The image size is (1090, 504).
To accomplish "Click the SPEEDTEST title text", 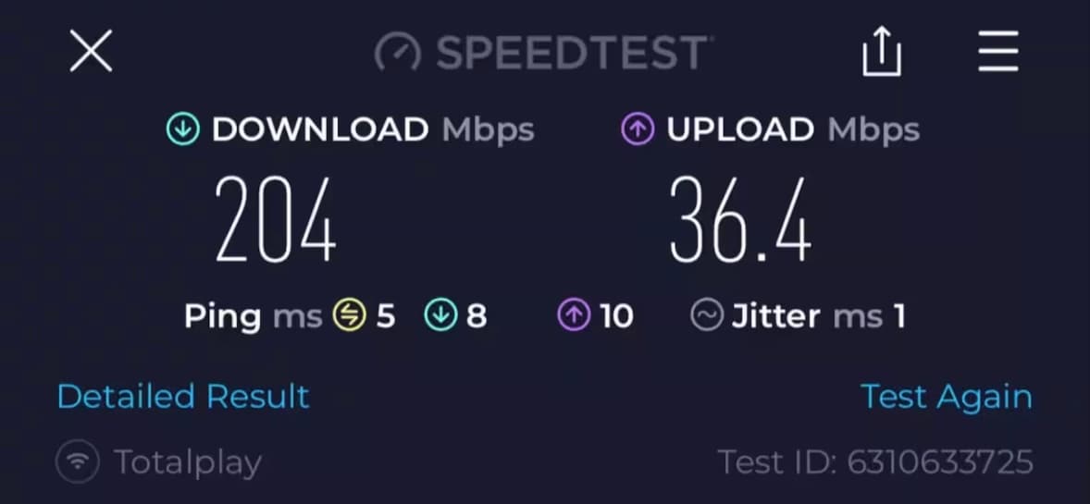I will coord(574,53).
